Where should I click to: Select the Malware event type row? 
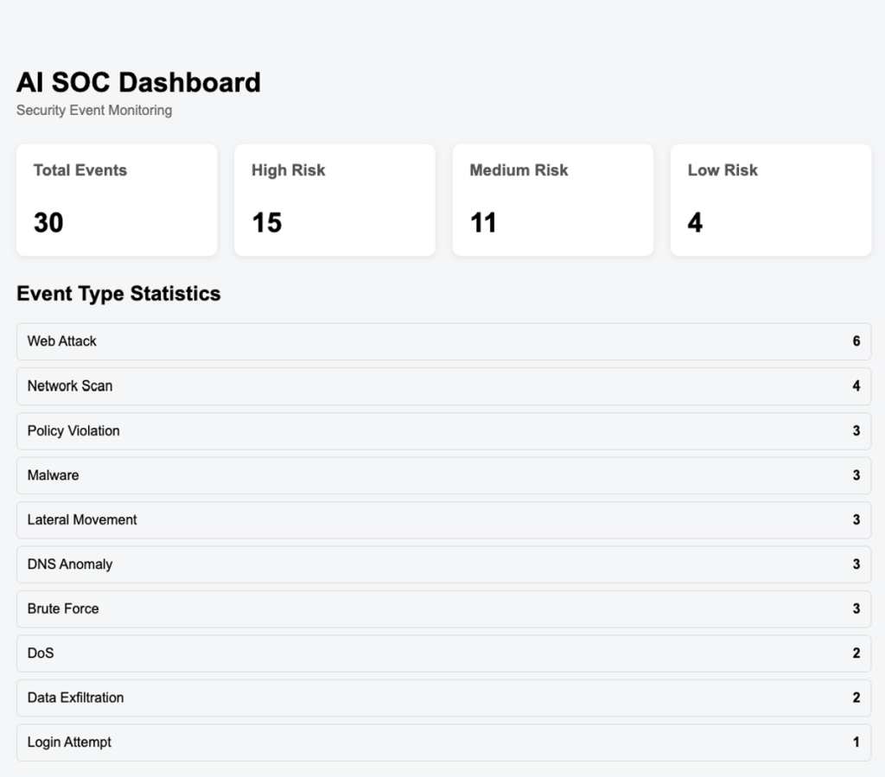(443, 475)
